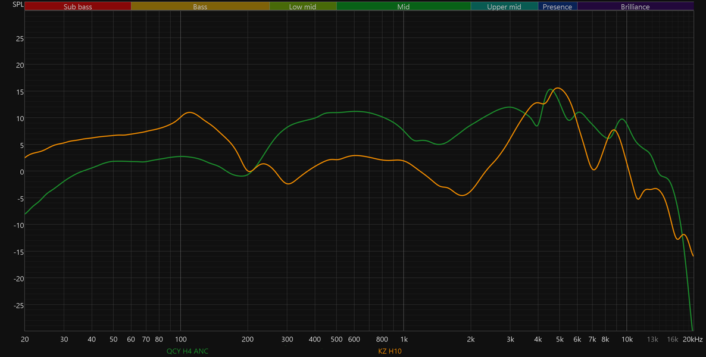This screenshot has width=706, height=357.
Task: Click the 70 Hz frequency axis label
Action: point(146,339)
